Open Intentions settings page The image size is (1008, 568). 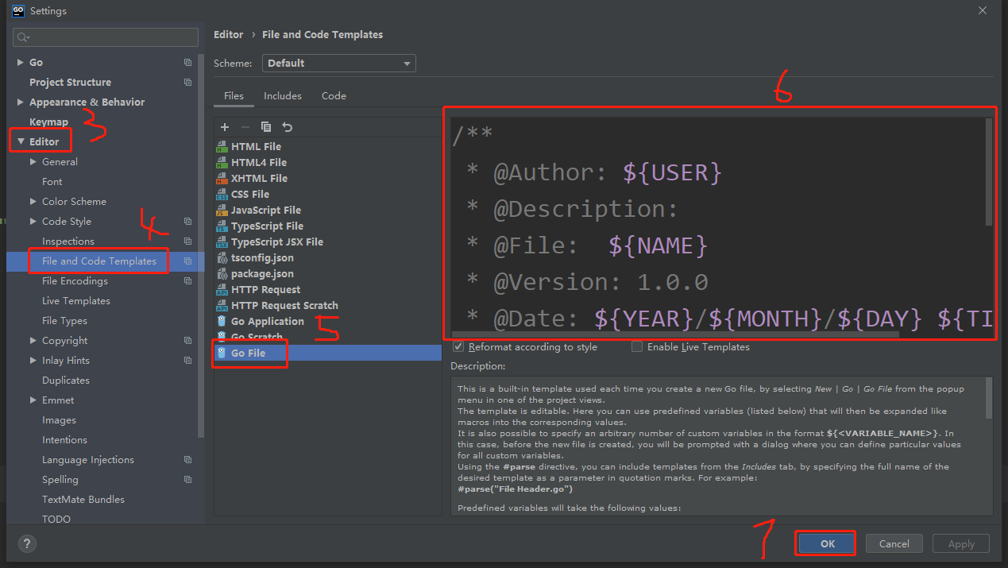pyautogui.click(x=64, y=439)
